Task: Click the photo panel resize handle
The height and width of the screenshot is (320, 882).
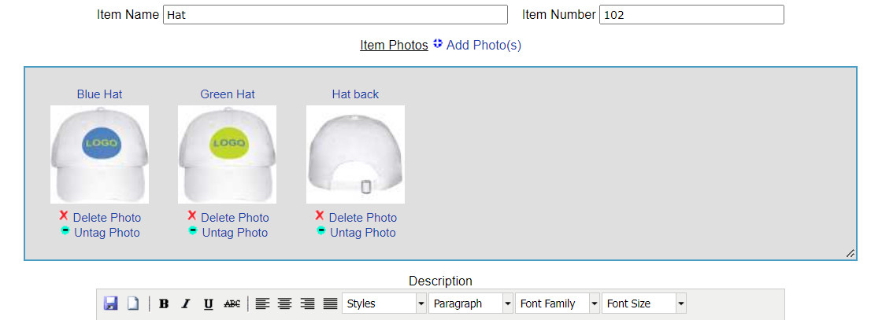Action: point(850,253)
